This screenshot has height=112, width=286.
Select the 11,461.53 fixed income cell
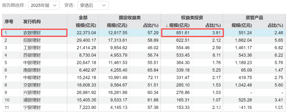pyautogui.click(x=118, y=63)
